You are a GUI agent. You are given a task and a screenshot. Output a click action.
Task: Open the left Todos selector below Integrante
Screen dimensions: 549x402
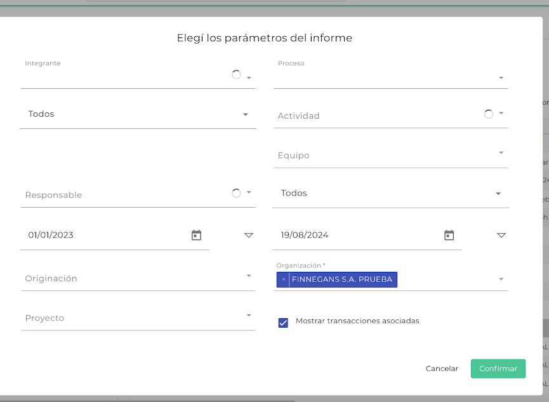pyautogui.click(x=138, y=114)
